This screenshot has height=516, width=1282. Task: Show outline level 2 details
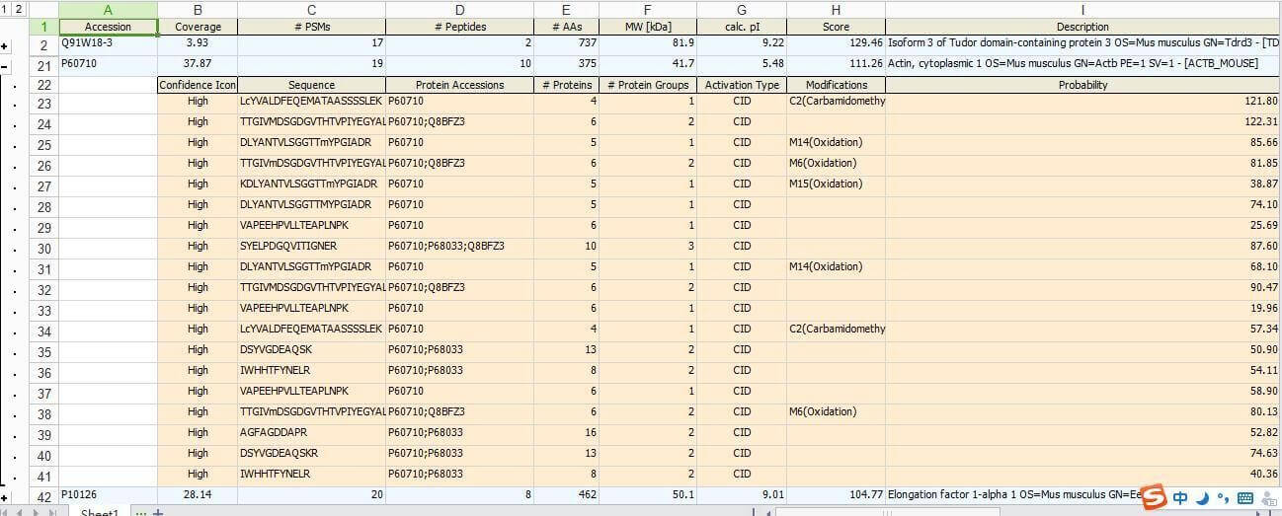[19, 8]
